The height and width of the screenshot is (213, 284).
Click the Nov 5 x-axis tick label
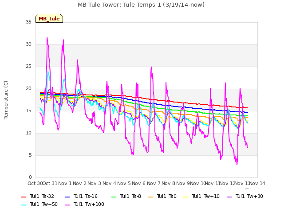124,183
